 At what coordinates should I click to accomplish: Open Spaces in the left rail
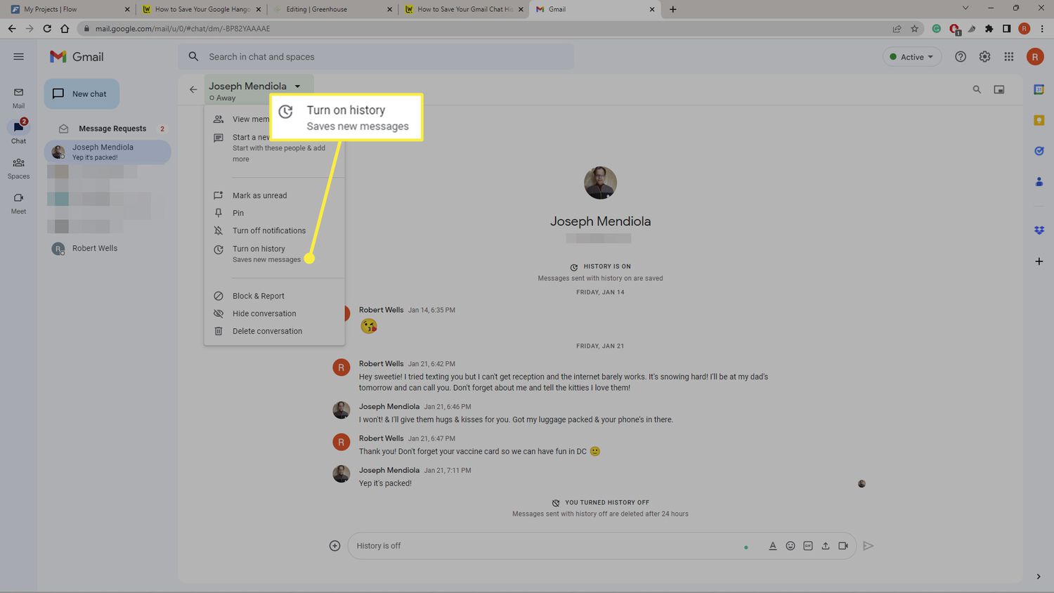click(x=18, y=168)
